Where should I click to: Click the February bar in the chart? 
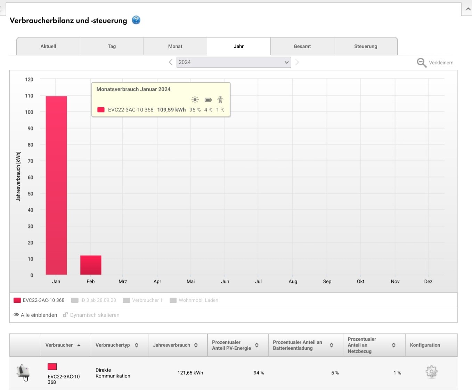91,265
